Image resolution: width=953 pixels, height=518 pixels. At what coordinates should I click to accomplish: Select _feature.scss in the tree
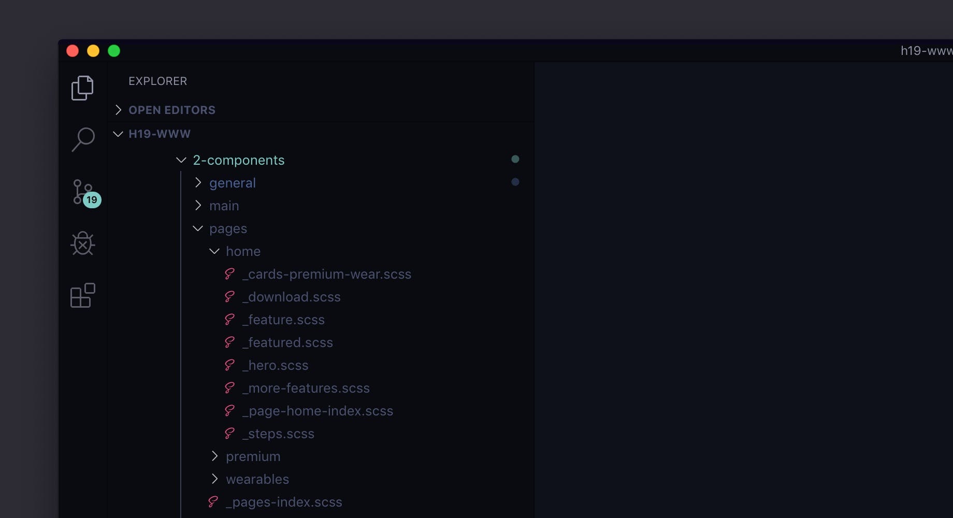pos(283,320)
